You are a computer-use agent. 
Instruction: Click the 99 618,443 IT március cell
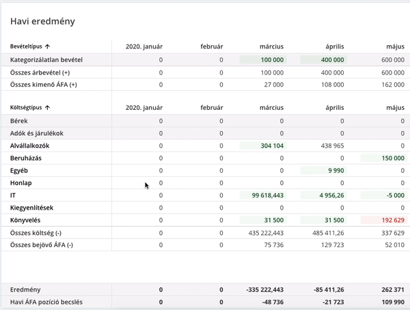click(263, 195)
